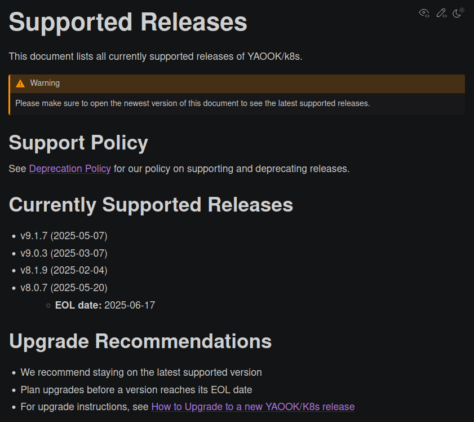Viewport: 474px width, 422px height.
Task: Click the recommendation about staying on latest version
Action: pos(141,372)
